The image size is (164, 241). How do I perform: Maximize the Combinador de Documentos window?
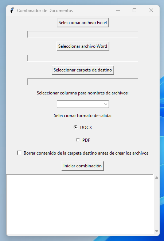[x=134, y=10]
